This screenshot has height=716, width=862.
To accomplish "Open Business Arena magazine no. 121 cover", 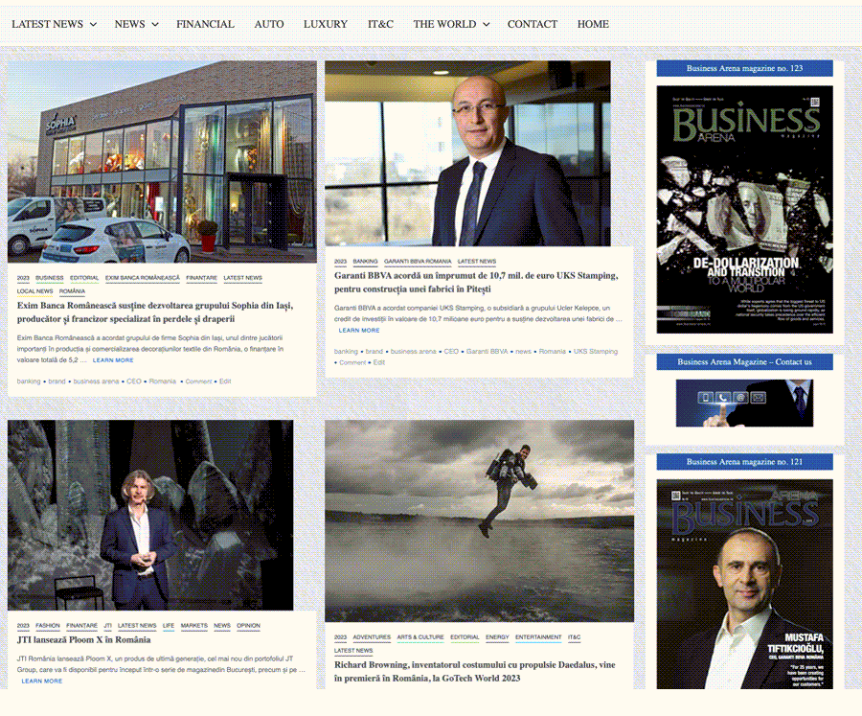I will (x=744, y=584).
